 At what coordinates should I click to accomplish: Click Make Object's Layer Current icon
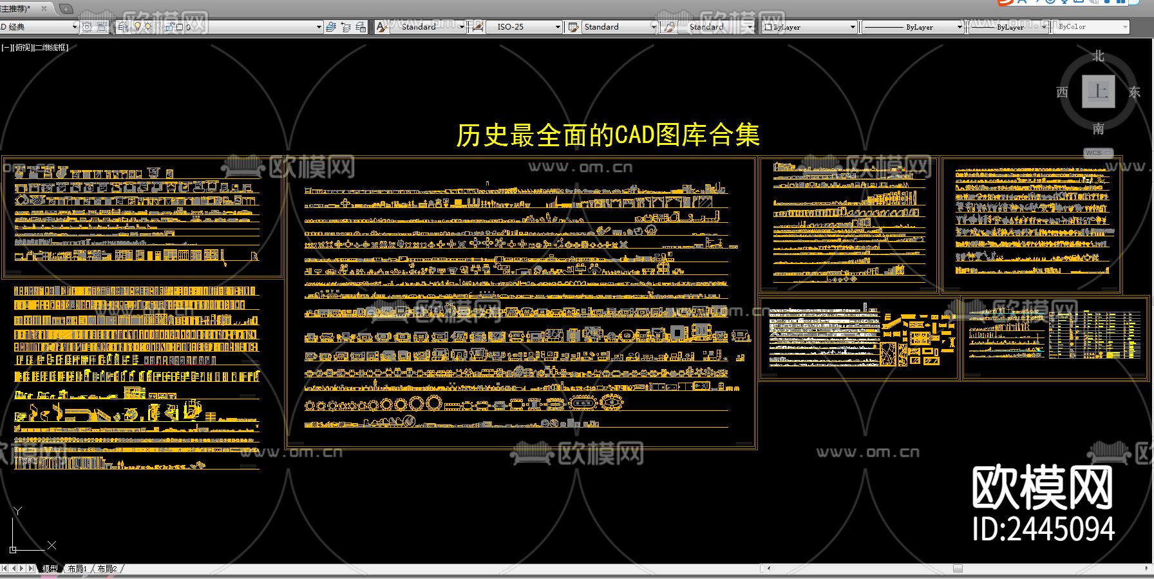click(x=331, y=27)
